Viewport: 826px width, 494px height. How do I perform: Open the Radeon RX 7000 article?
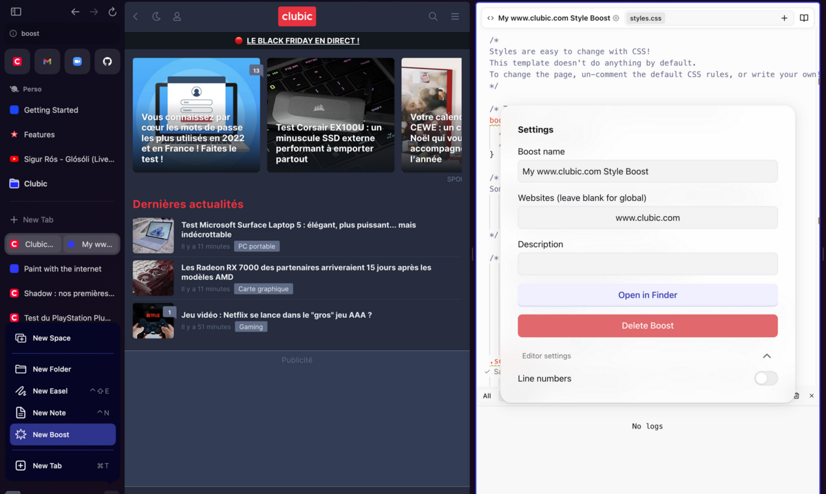(306, 272)
